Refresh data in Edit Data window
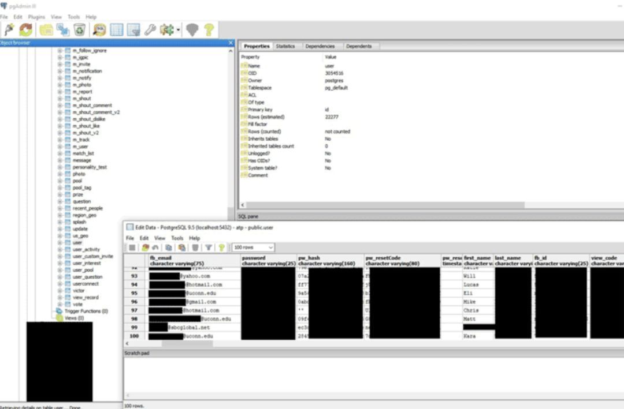Viewport: 624px width, 409px height. click(145, 247)
